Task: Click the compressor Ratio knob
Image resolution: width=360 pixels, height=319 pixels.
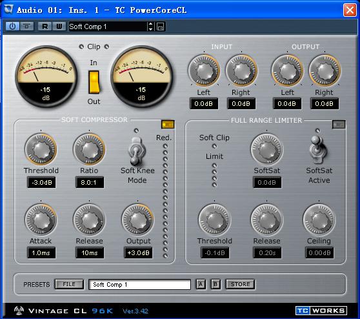Action: tap(89, 149)
